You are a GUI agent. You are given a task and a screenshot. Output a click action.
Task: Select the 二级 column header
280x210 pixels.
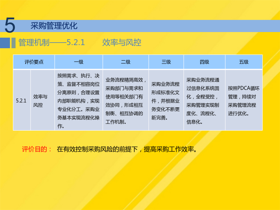126,62
